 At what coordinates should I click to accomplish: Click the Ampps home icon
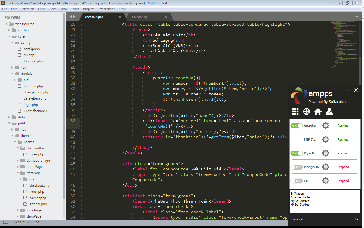click(318, 111)
